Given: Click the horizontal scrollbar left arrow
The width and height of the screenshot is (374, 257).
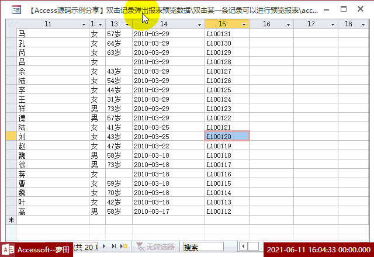Looking at the screenshot, I should point(243,246).
